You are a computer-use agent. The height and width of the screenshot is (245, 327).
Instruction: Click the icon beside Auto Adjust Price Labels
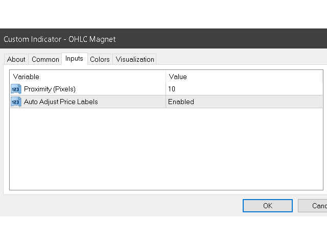coord(16,102)
